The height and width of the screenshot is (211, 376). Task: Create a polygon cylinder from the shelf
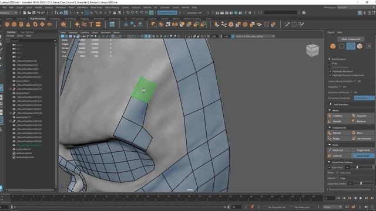click(x=21, y=24)
